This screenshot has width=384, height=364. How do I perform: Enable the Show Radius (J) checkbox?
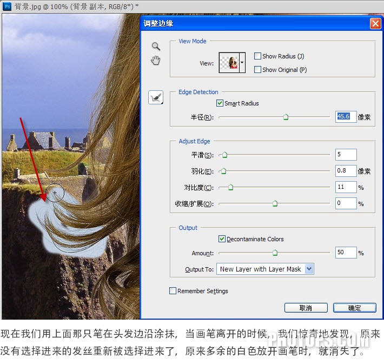[257, 56]
